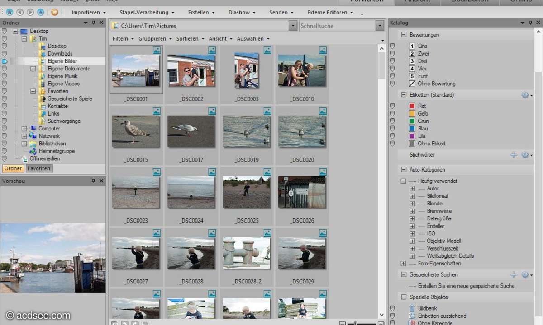Toggle the Easy-Select marker beside Gelb label
The width and height of the screenshot is (543, 325).
pos(392,114)
